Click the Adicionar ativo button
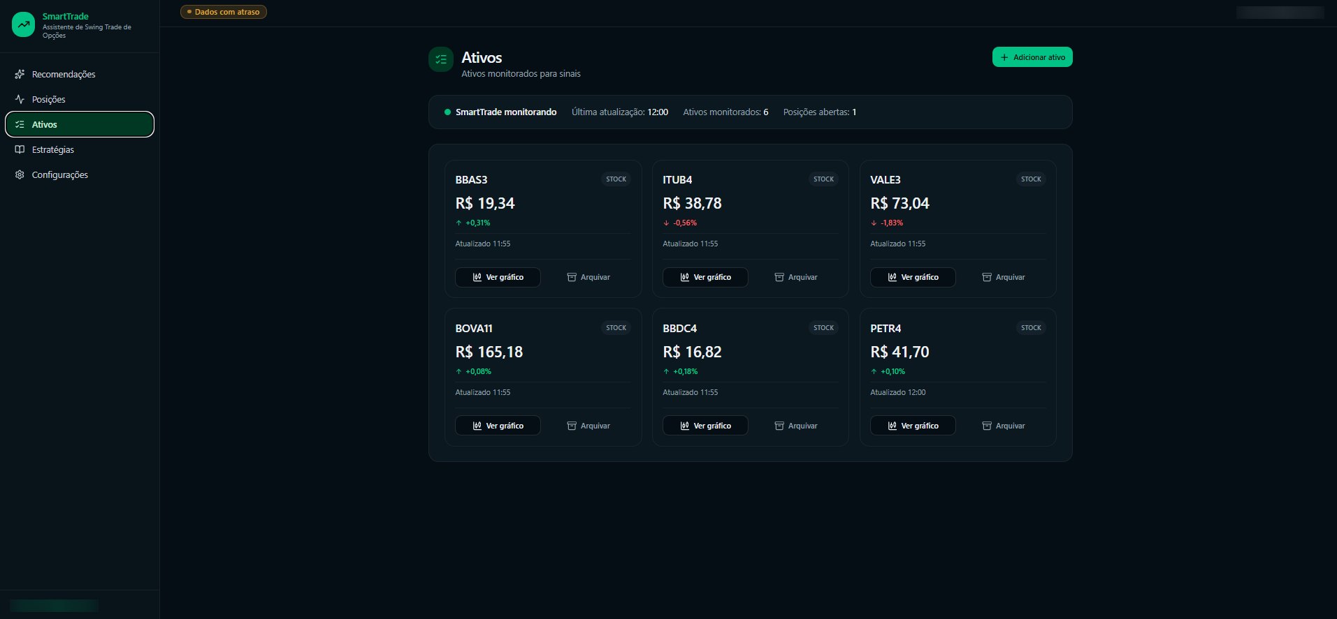The height and width of the screenshot is (619, 1337). [x=1032, y=57]
